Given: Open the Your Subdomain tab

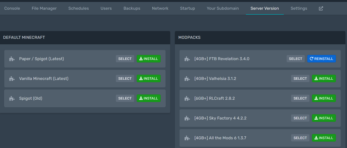Looking at the screenshot, I should coord(223,8).
